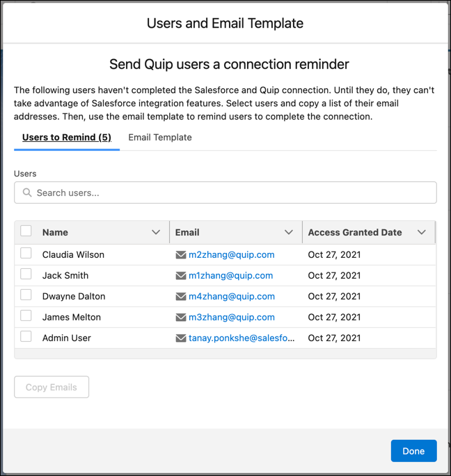Click the name Claudia Wilson
This screenshot has width=451, height=476.
coord(73,255)
